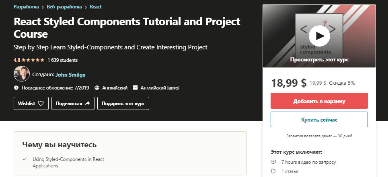Screen dimensions: 388x177
Task: Click the Чему вы научитесь heading
Action: [x=60, y=144]
